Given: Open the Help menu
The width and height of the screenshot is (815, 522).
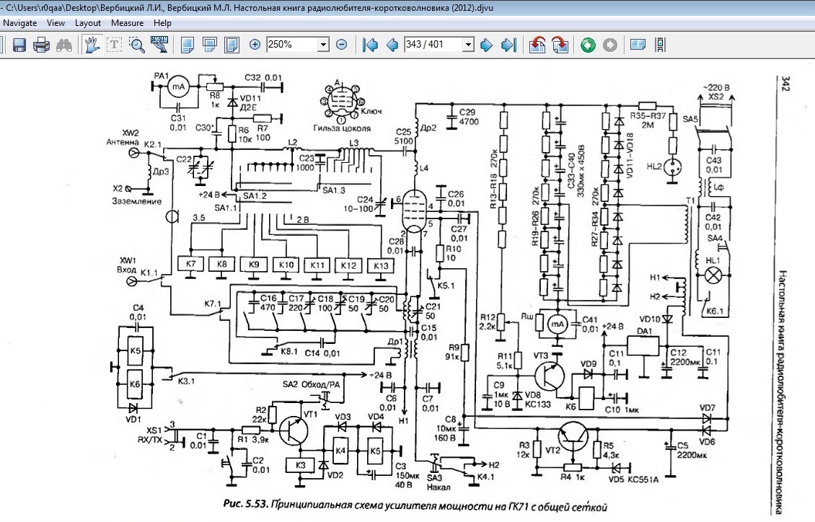Looking at the screenshot, I should click(x=162, y=23).
